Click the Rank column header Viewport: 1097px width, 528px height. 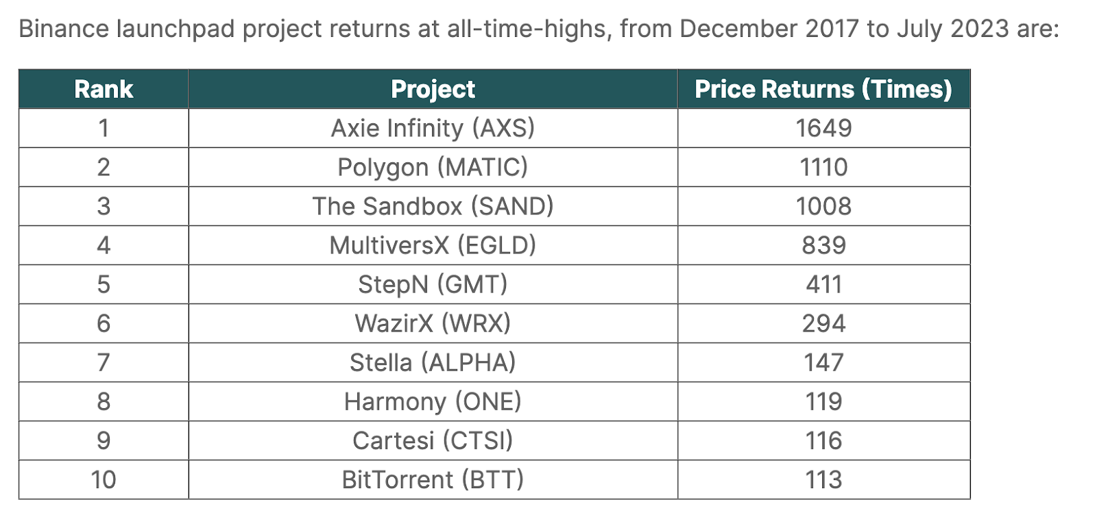(104, 89)
